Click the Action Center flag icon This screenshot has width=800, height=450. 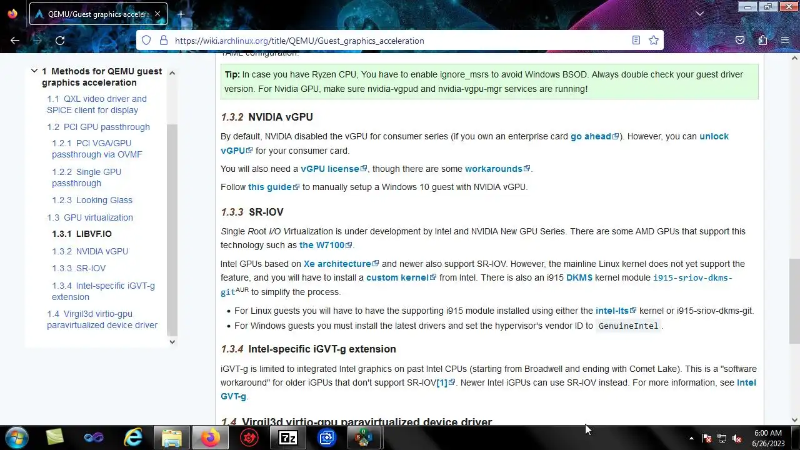pos(707,439)
